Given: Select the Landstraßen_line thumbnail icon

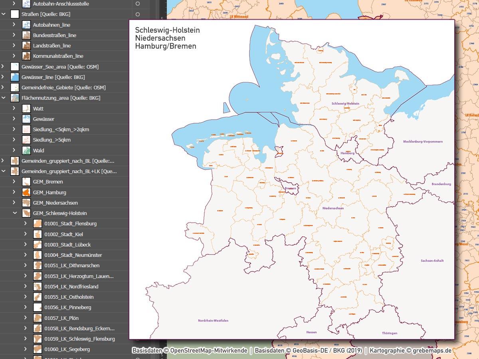Looking at the screenshot, I should pyautogui.click(x=26, y=45).
